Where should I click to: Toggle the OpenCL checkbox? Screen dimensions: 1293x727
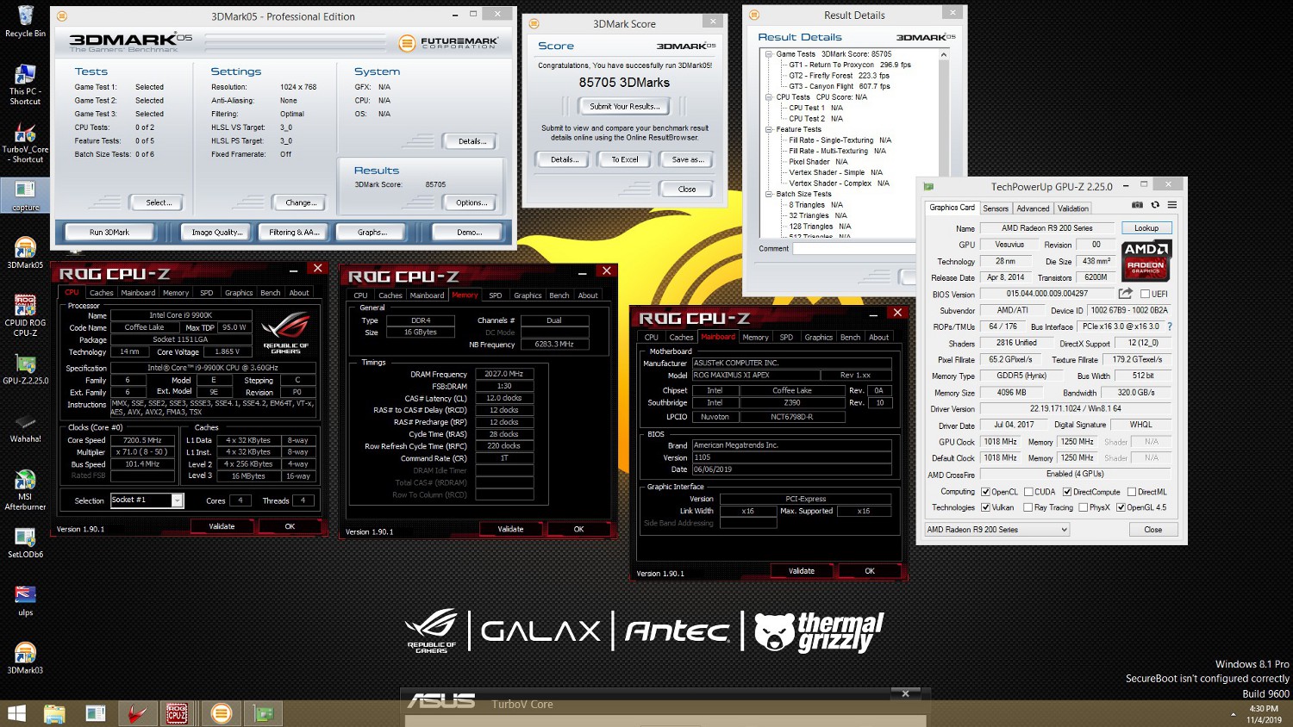(985, 492)
